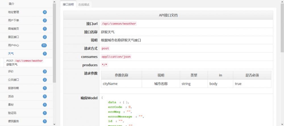Click the count badge beside 旅游攻略
Viewport: 284px width, 126px height.
[x=45, y=88]
